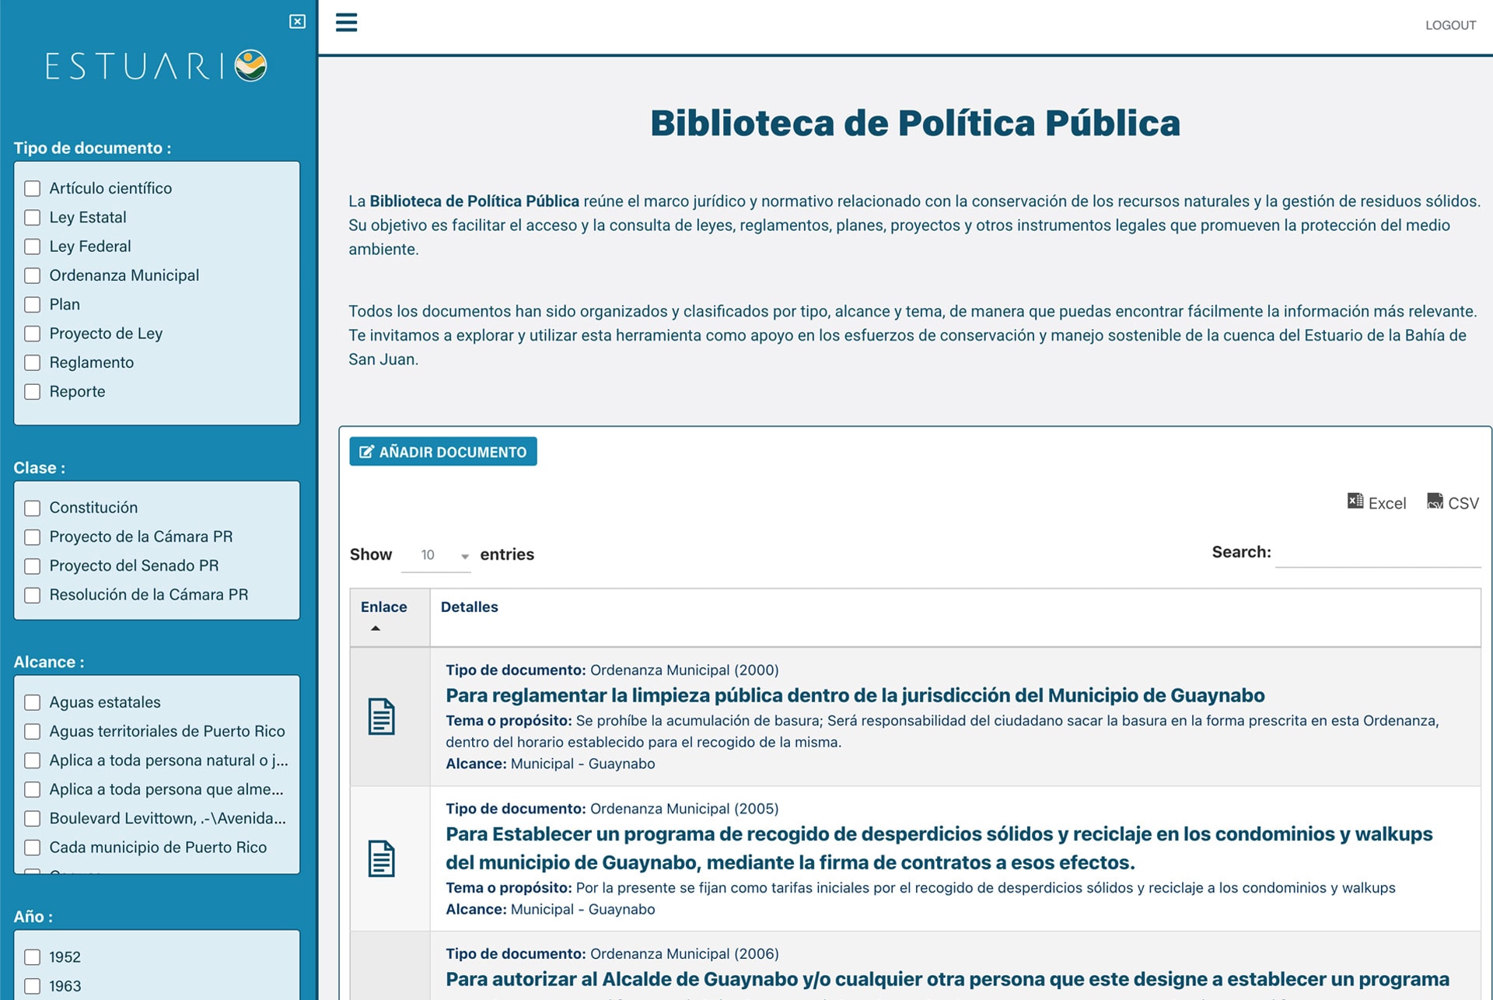Check the Ley Estatal document type
The height and width of the screenshot is (1000, 1493).
[x=33, y=218]
